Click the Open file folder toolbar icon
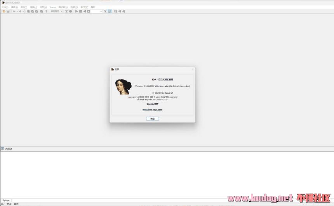This screenshot has width=334, height=206. tap(4, 11)
